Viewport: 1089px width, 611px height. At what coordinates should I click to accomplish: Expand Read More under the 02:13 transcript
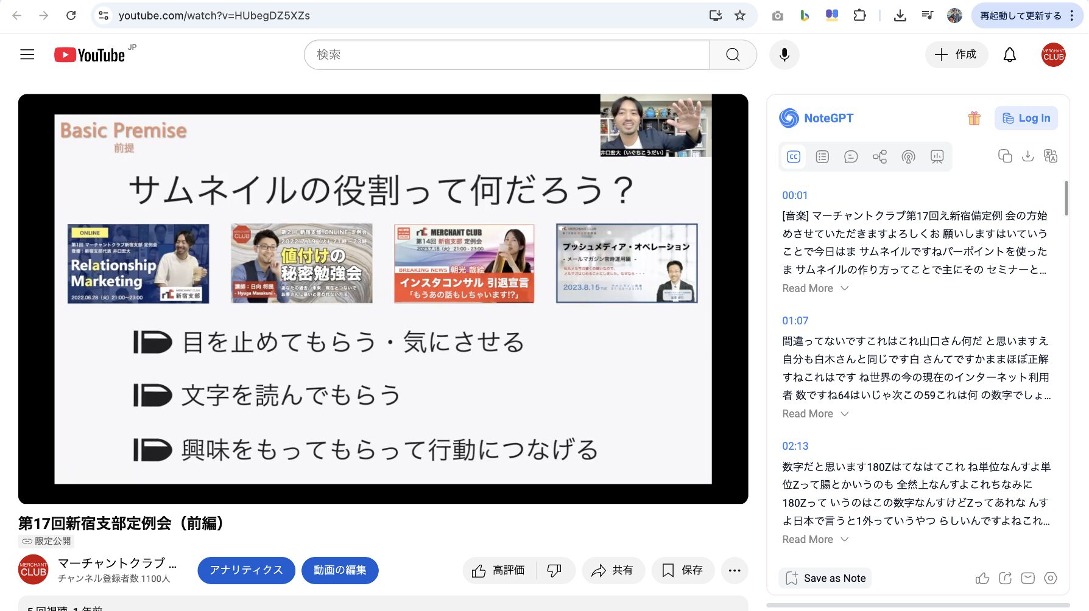click(815, 540)
